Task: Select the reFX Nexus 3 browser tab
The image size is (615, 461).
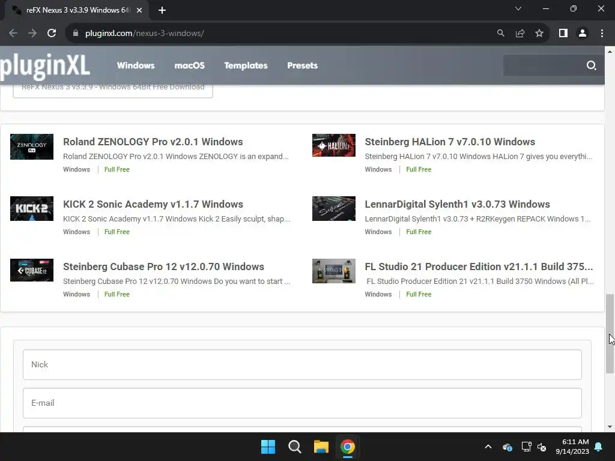Action: click(x=76, y=10)
